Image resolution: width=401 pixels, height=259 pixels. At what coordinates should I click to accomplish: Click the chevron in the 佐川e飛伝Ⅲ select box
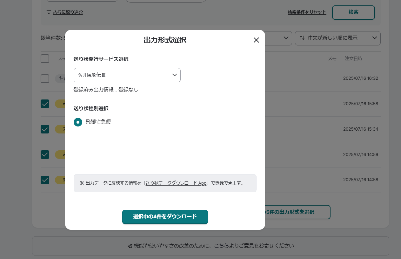[174, 75]
